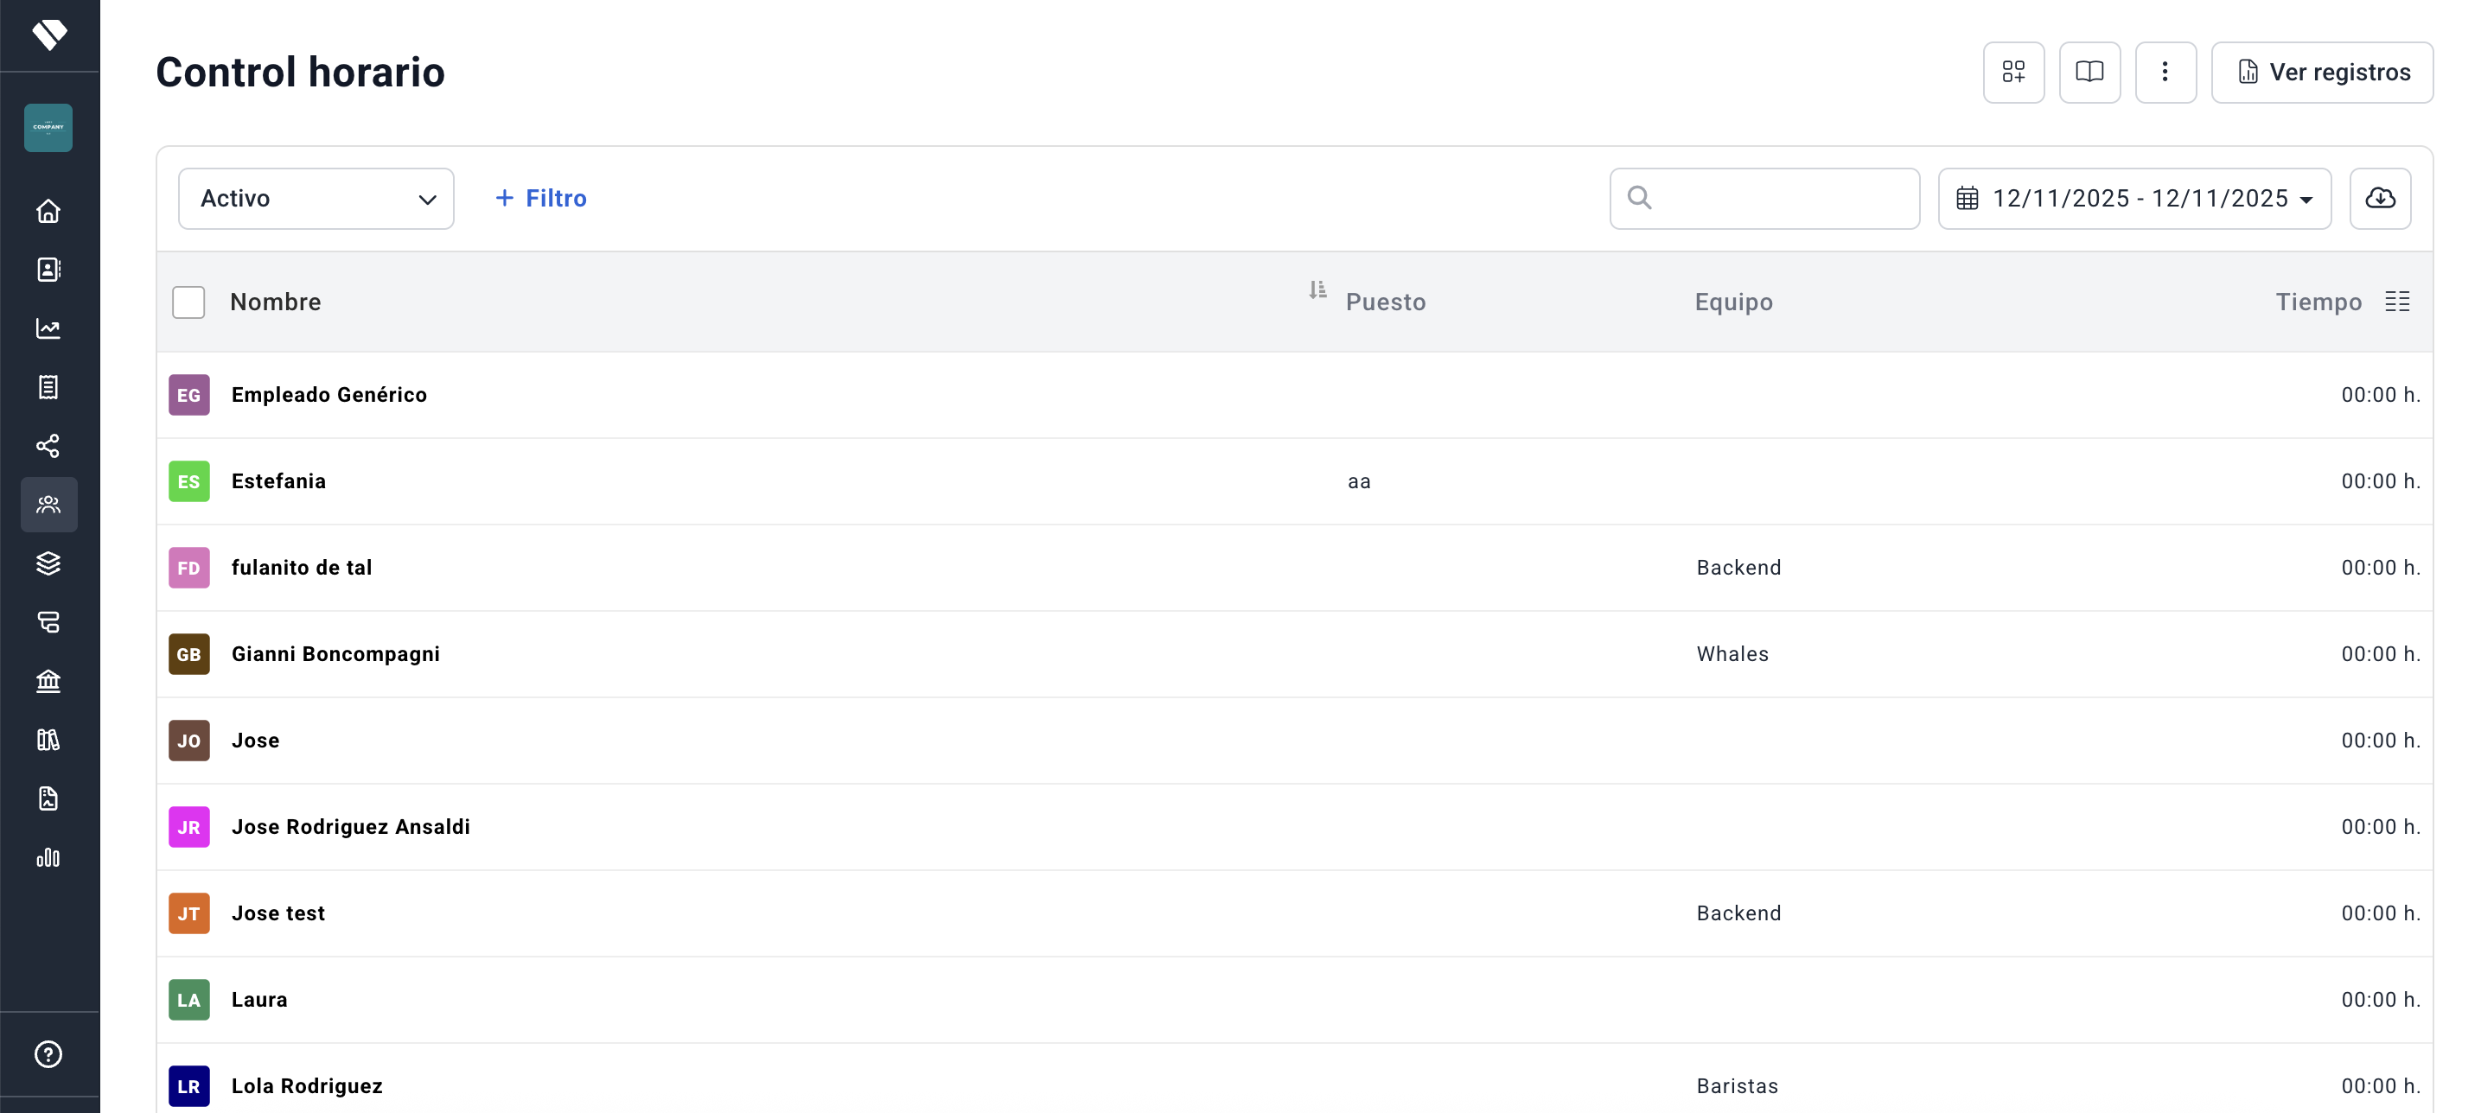The image size is (2481, 1113).
Task: Open Gianni Boncompagni employee row
Action: pos(335,654)
